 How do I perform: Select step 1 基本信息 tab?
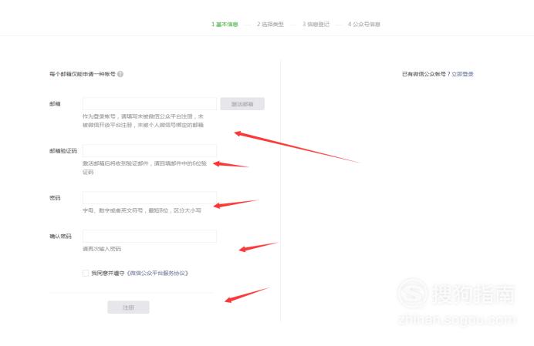(225, 24)
